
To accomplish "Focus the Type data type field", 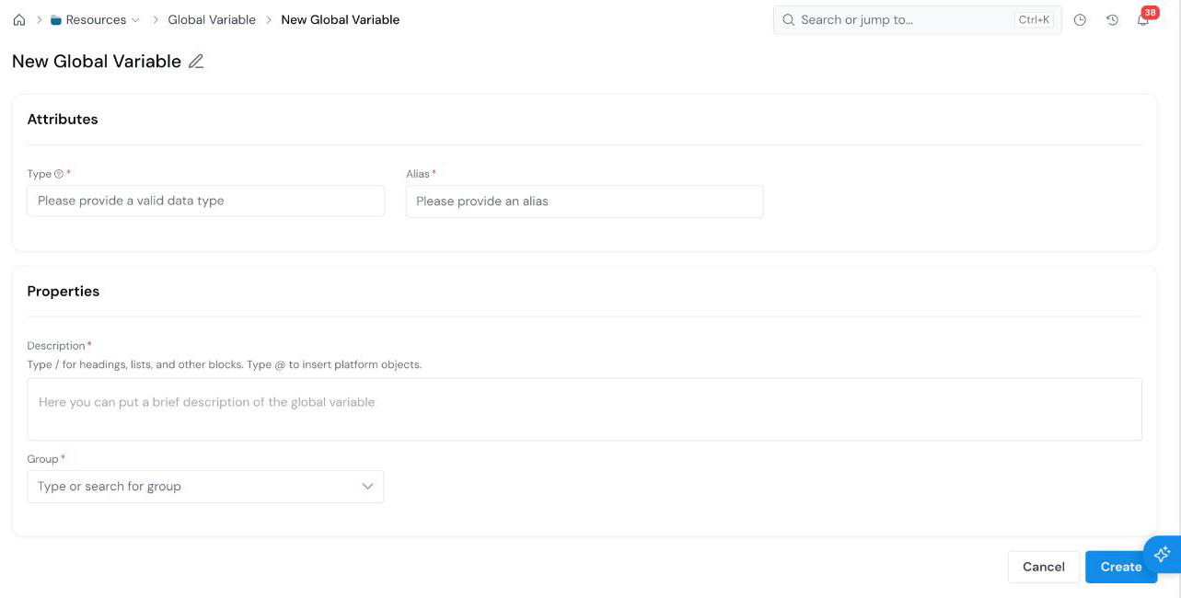I will point(206,201).
